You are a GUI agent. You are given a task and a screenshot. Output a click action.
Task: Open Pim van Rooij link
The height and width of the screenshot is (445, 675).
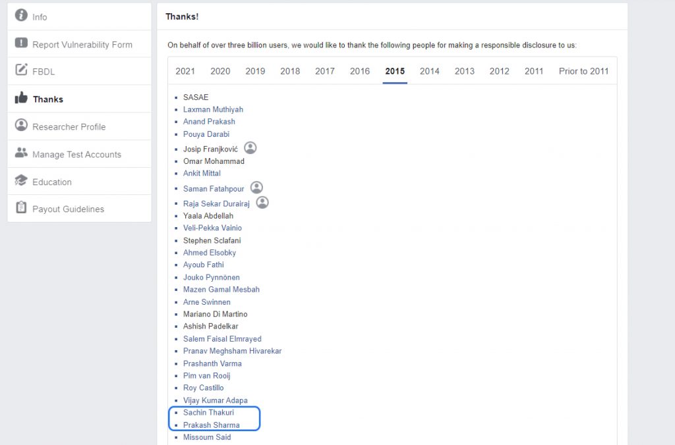coord(206,376)
